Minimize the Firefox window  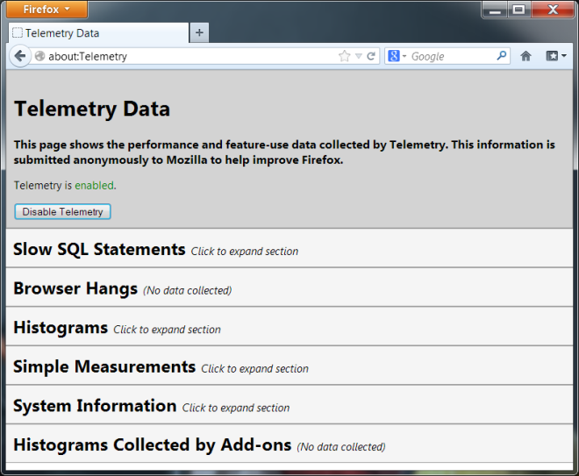click(495, 10)
